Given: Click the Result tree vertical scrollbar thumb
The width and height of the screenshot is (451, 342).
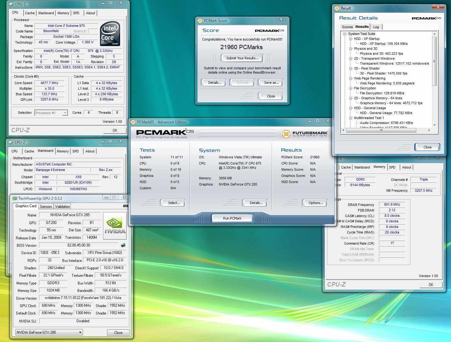Looking at the screenshot, I should [434, 61].
